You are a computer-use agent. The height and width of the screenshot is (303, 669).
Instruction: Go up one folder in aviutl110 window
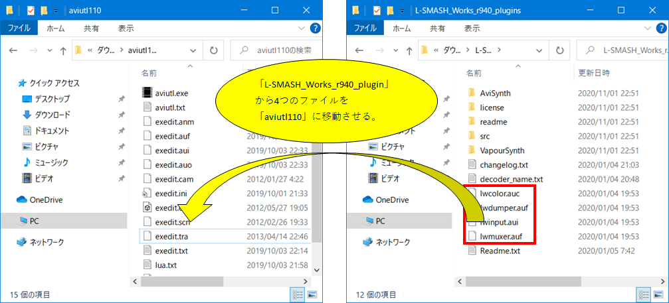63,50
